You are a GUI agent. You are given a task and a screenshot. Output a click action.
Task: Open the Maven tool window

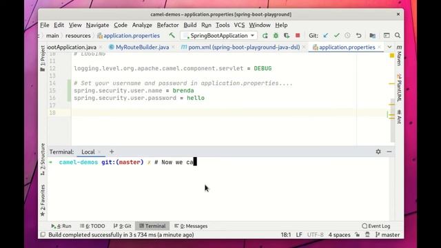[x=399, y=55]
